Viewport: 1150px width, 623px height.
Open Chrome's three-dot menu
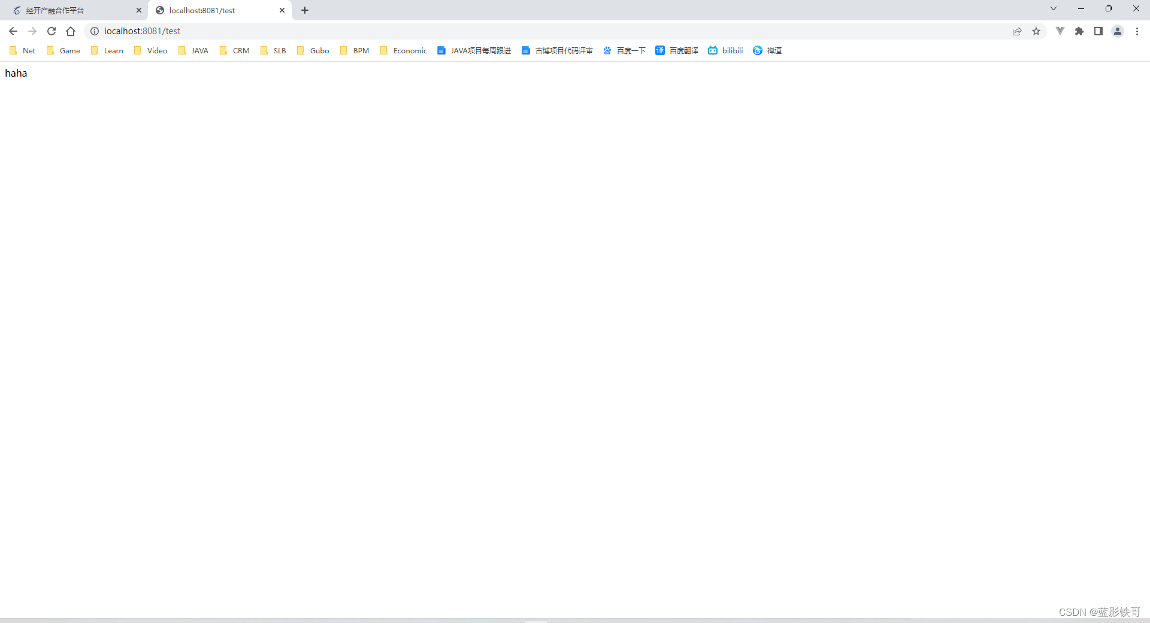point(1137,31)
